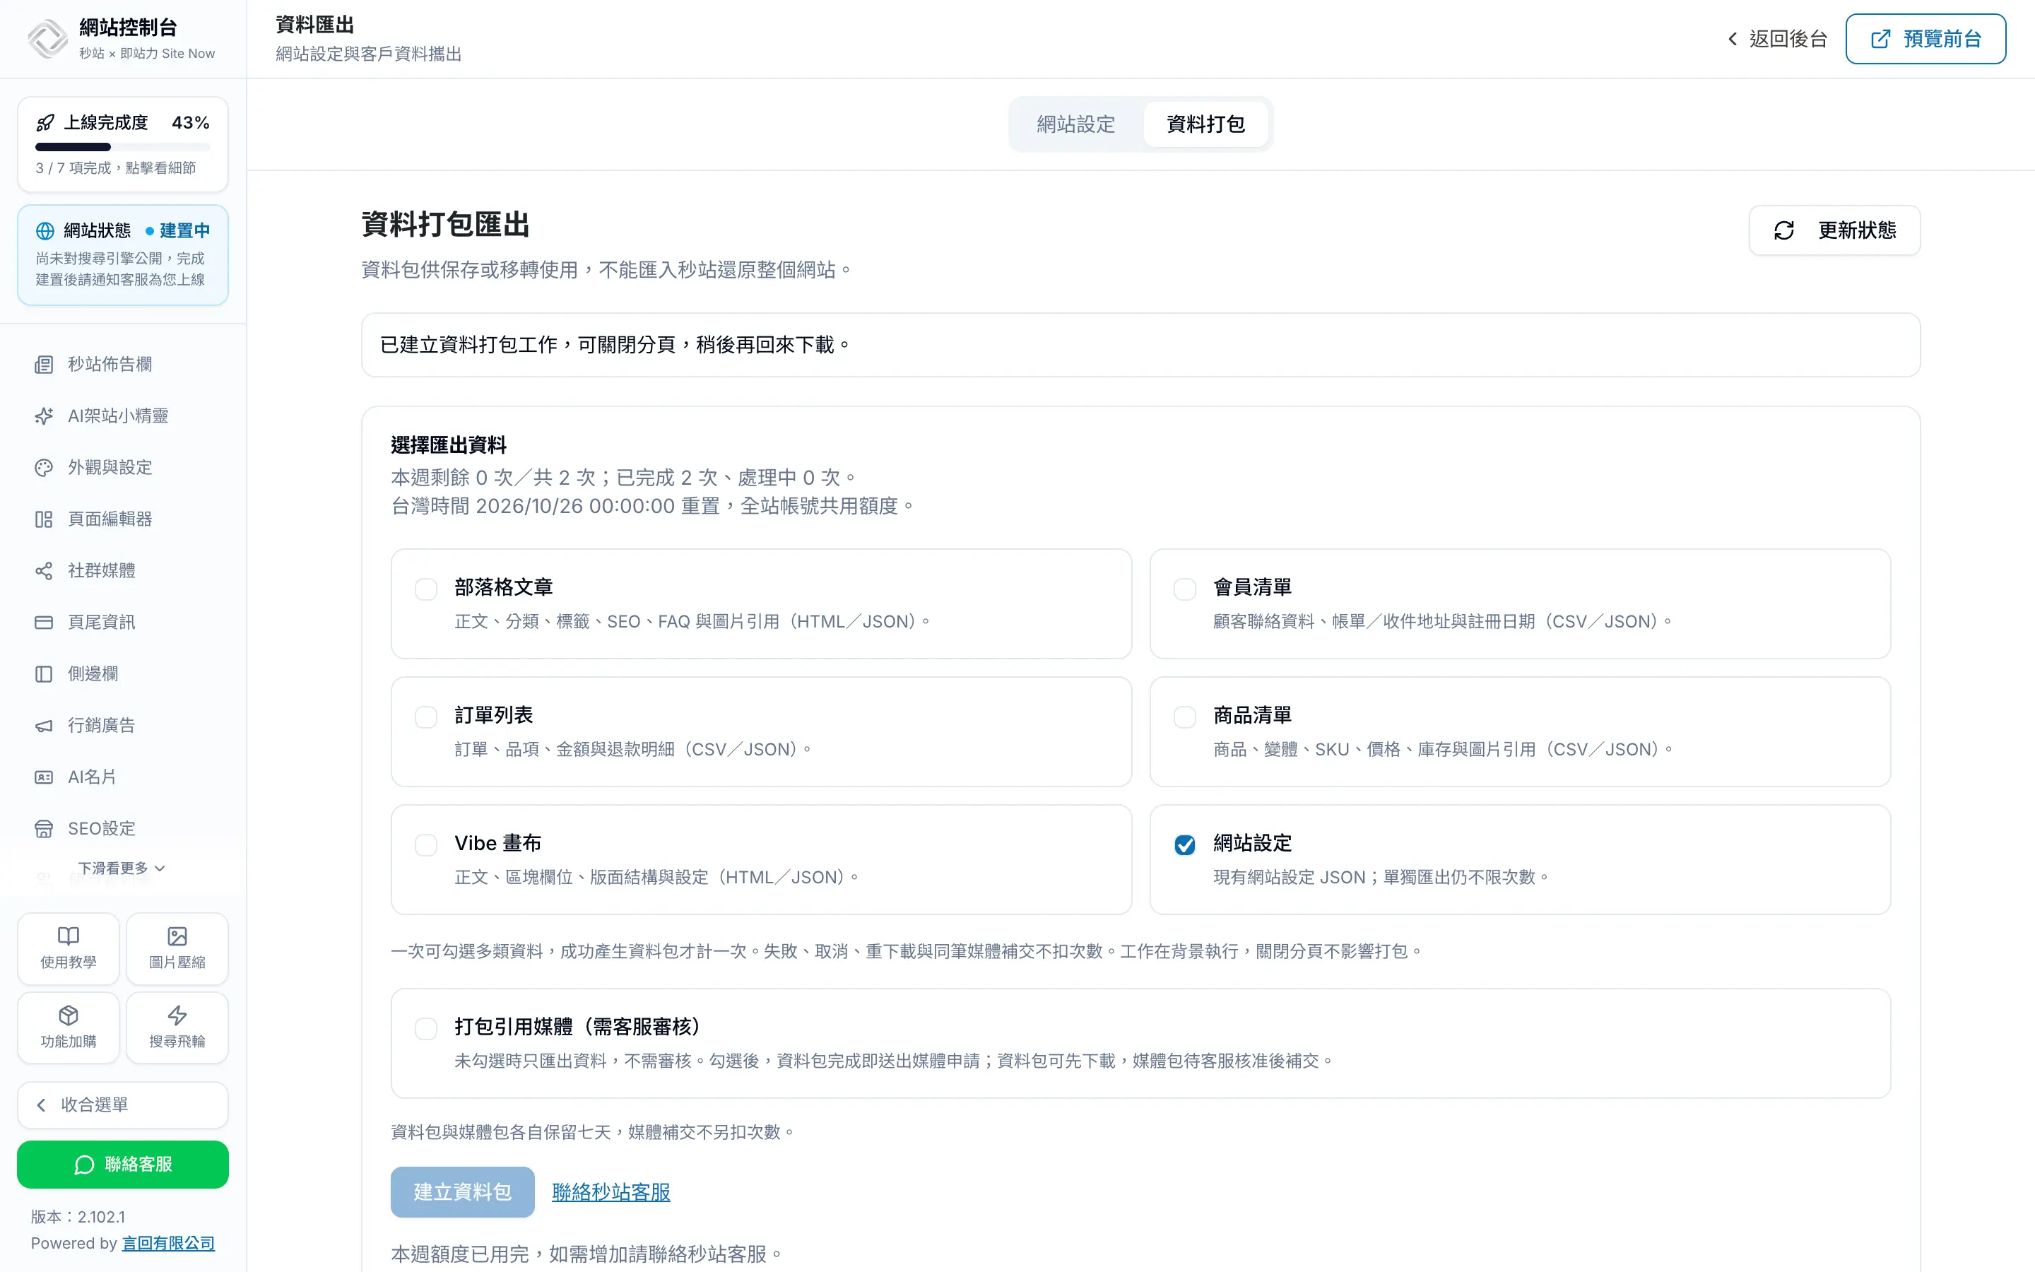Viewport: 2035px width, 1272px height.
Task: Click the globe icon beside 網站狀態
Action: (x=45, y=230)
